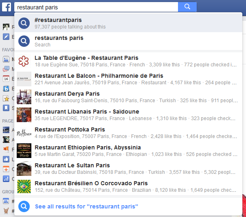The image size is (246, 217).
Task: Click the profile photo in left sidebar
Action: (x=6, y=27)
